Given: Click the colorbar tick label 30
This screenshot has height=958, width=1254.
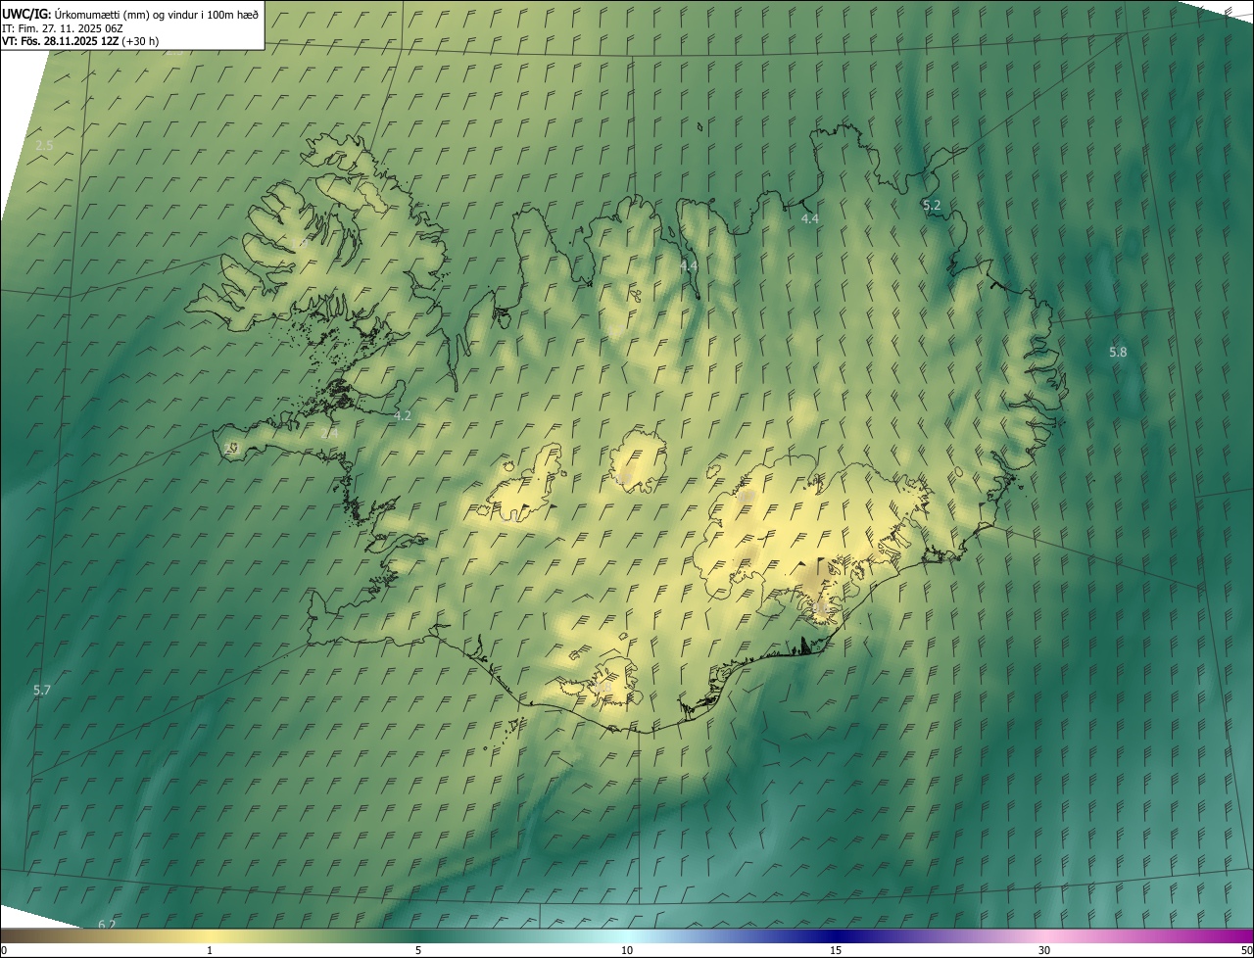Looking at the screenshot, I should point(1044,950).
